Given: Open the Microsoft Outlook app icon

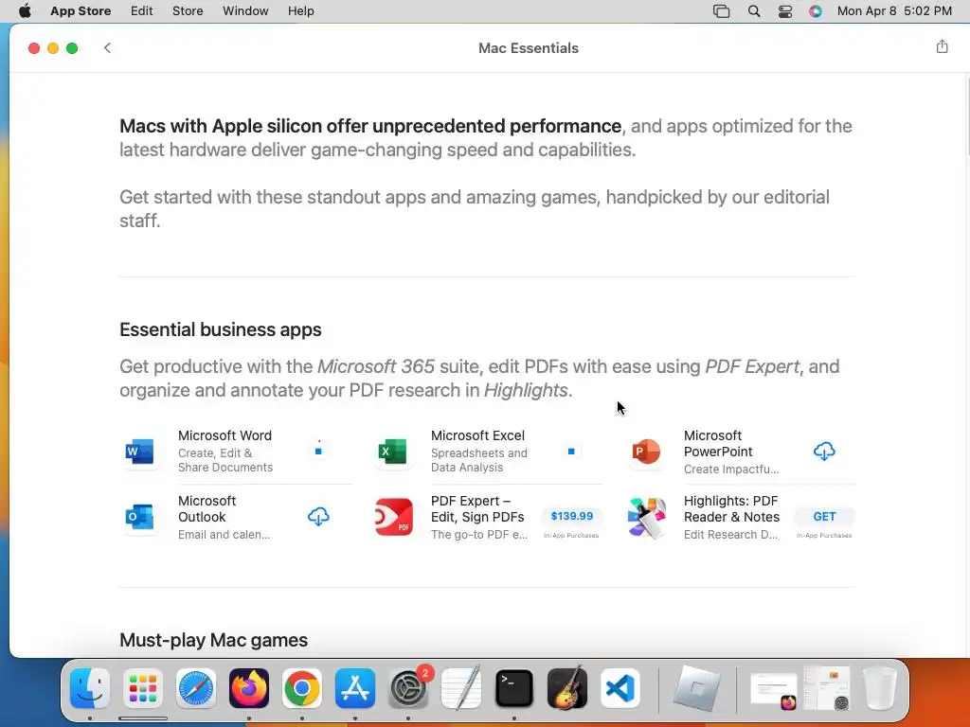Looking at the screenshot, I should (x=140, y=517).
